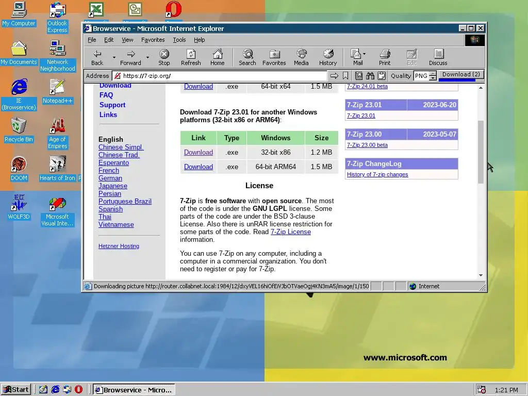Viewport: 528px width, 396px height.
Task: Click the Quality field showing PNG
Action: coord(422,76)
